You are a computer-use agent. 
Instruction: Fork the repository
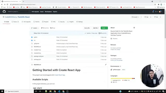tap(156, 17)
